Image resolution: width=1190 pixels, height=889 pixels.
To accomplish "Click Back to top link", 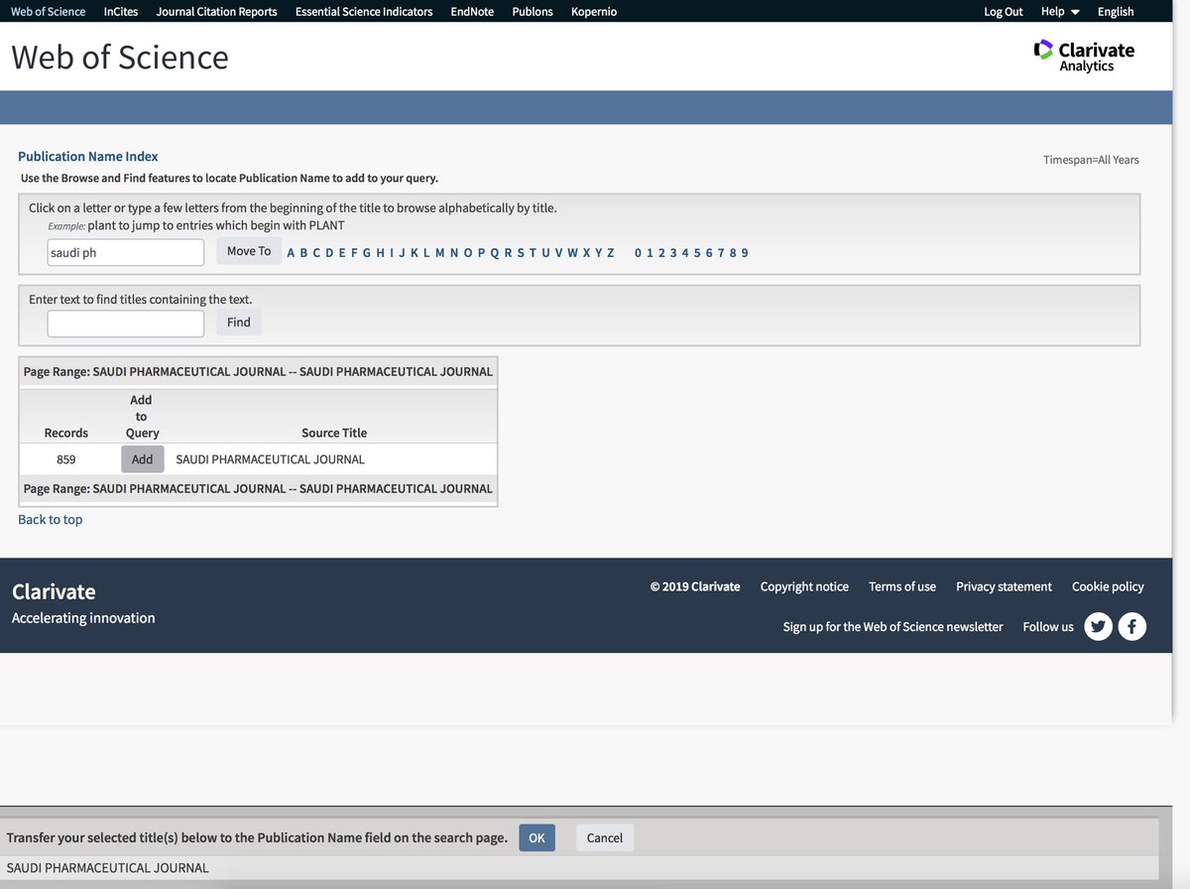I will pyautogui.click(x=51, y=520).
